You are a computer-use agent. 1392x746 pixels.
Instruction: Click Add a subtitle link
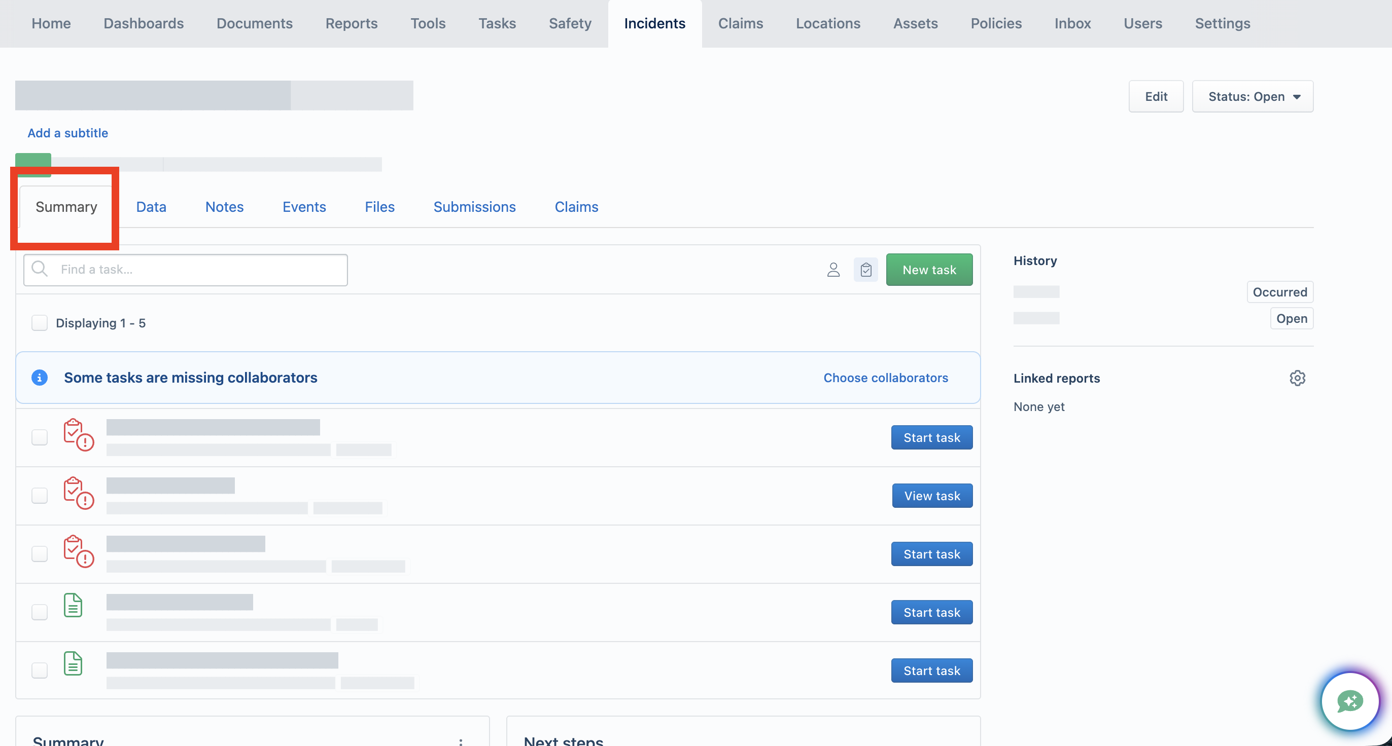click(x=67, y=133)
